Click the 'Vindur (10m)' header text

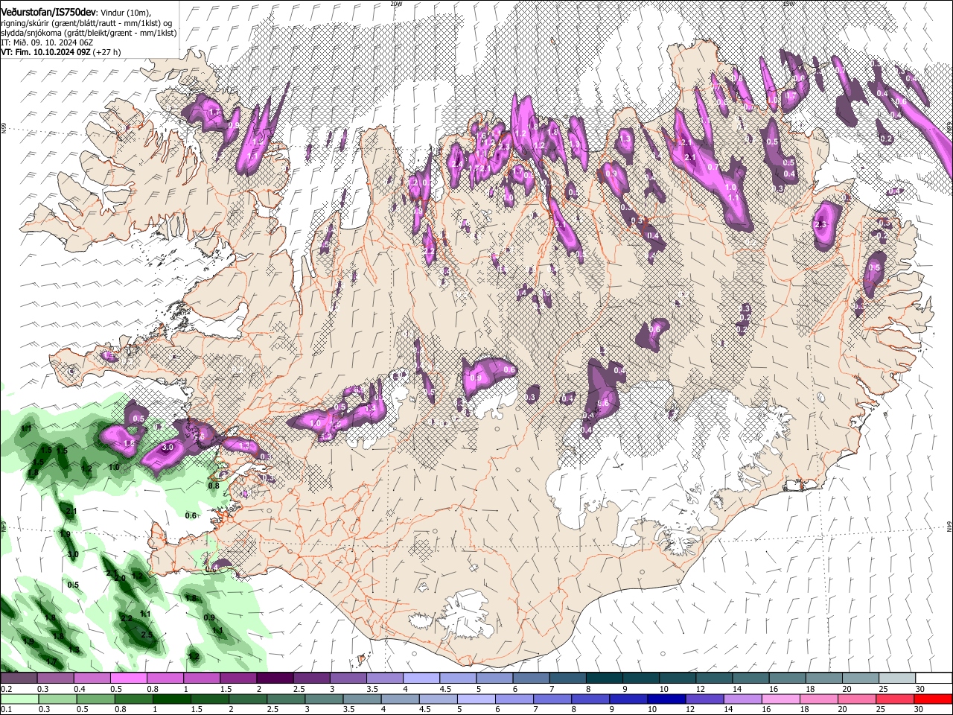pos(126,12)
